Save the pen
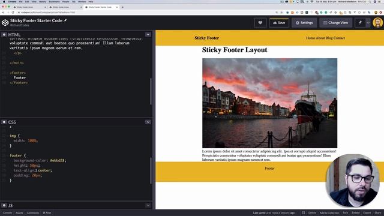This screenshot has width=384, height=216. point(279,23)
